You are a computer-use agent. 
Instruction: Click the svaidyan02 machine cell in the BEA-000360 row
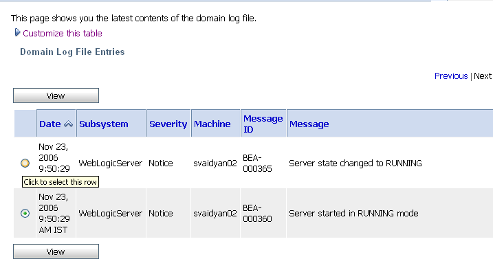point(215,214)
